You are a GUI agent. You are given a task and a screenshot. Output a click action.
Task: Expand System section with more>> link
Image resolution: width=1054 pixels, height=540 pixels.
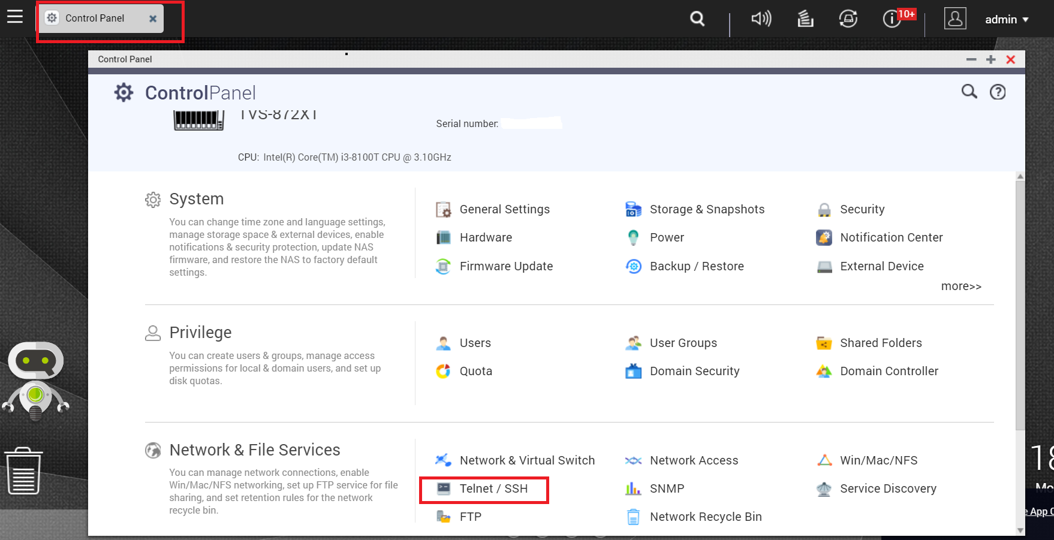point(961,286)
